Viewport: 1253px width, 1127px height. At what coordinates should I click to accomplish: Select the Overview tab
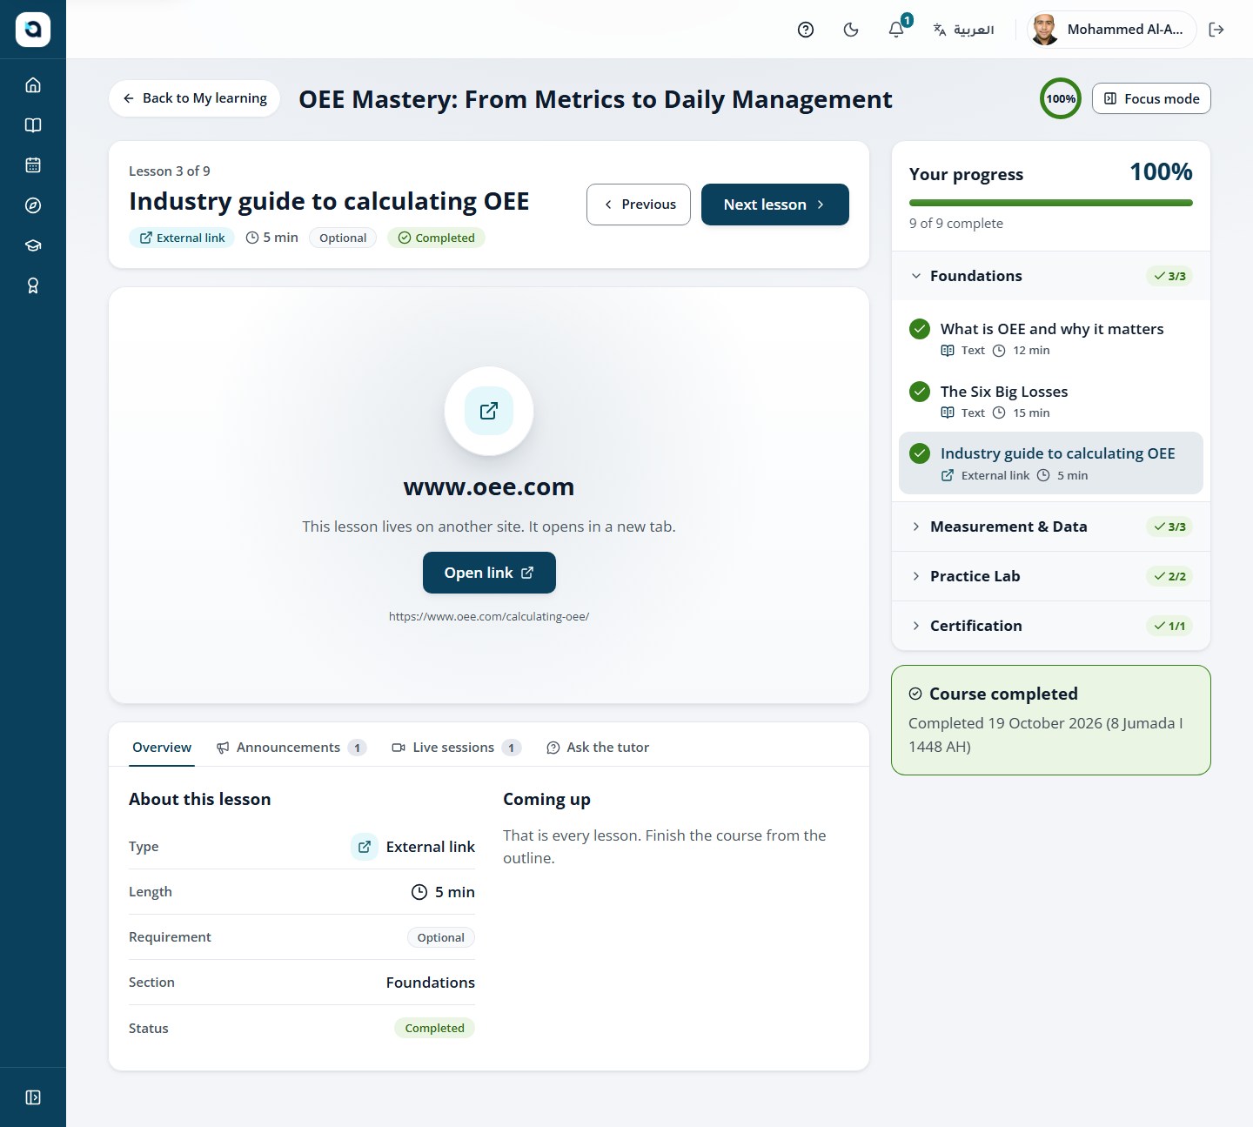[x=162, y=748]
